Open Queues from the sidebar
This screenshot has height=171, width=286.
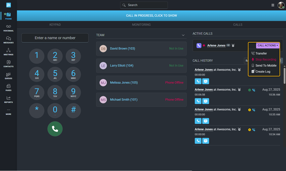pyautogui.click(x=8, y=76)
